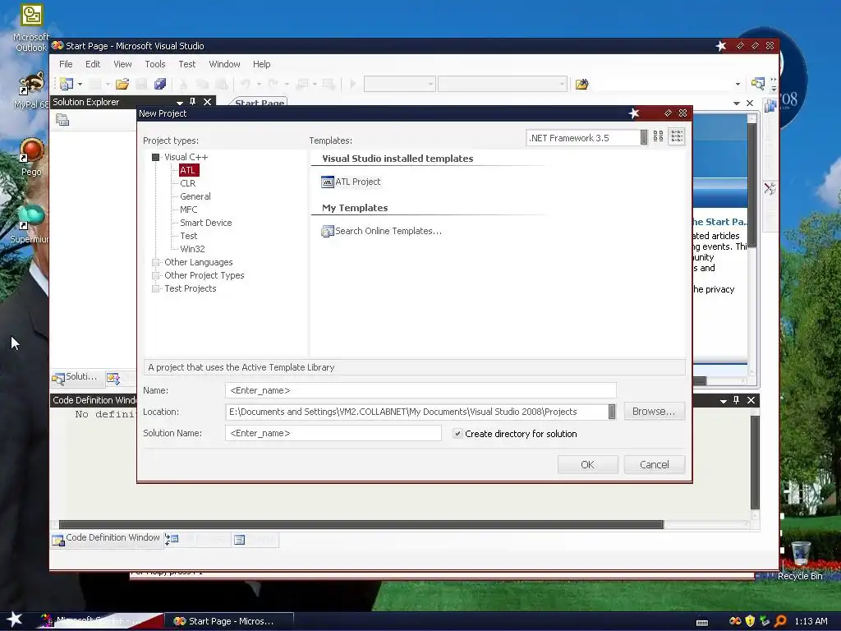
Task: Toggle Create directory for solution checkbox
Action: pyautogui.click(x=457, y=434)
